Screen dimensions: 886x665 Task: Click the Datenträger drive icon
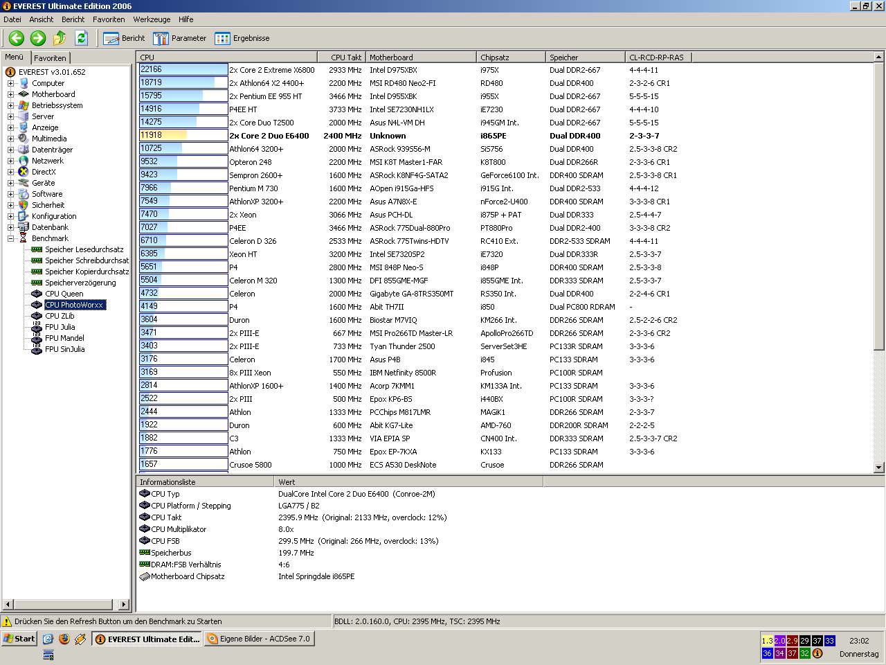[x=24, y=150]
